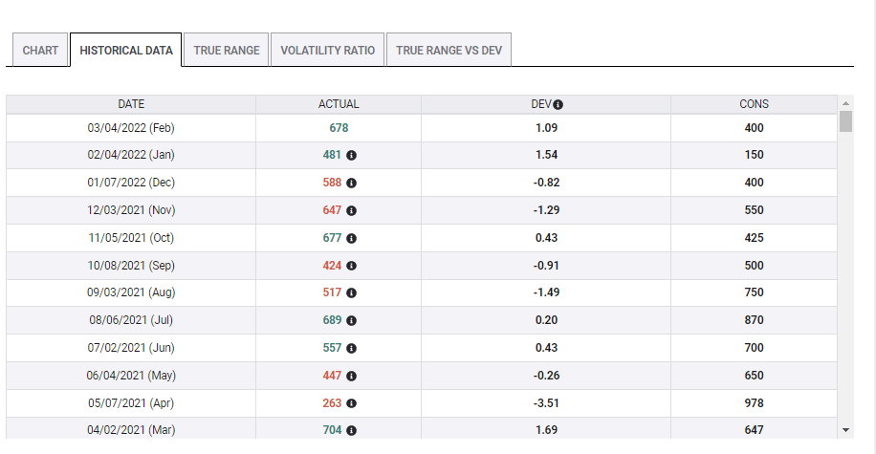Click info icon beside 588 December actual
This screenshot has width=876, height=454.
click(351, 183)
